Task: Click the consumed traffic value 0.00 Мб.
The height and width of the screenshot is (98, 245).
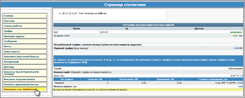Action: click(238, 48)
